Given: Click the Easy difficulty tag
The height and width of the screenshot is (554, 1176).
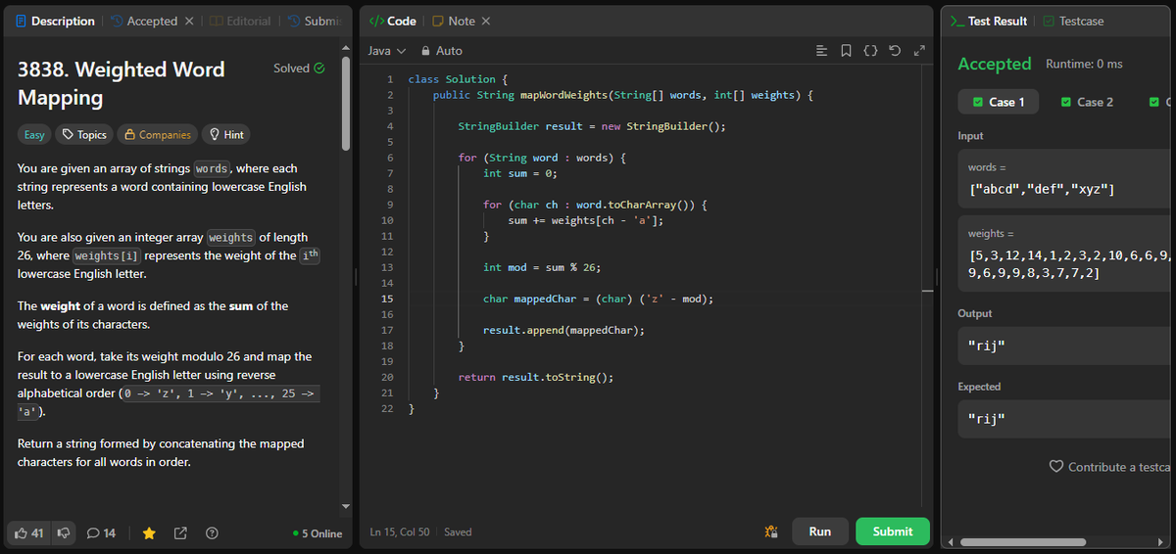Looking at the screenshot, I should click(x=33, y=134).
